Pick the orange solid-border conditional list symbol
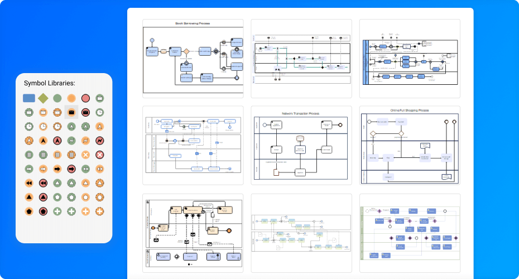Image resolution: width=519 pixels, height=279 pixels. [x=57, y=155]
